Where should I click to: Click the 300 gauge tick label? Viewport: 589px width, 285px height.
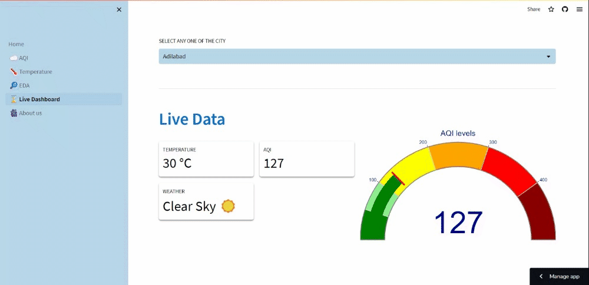[x=493, y=142]
